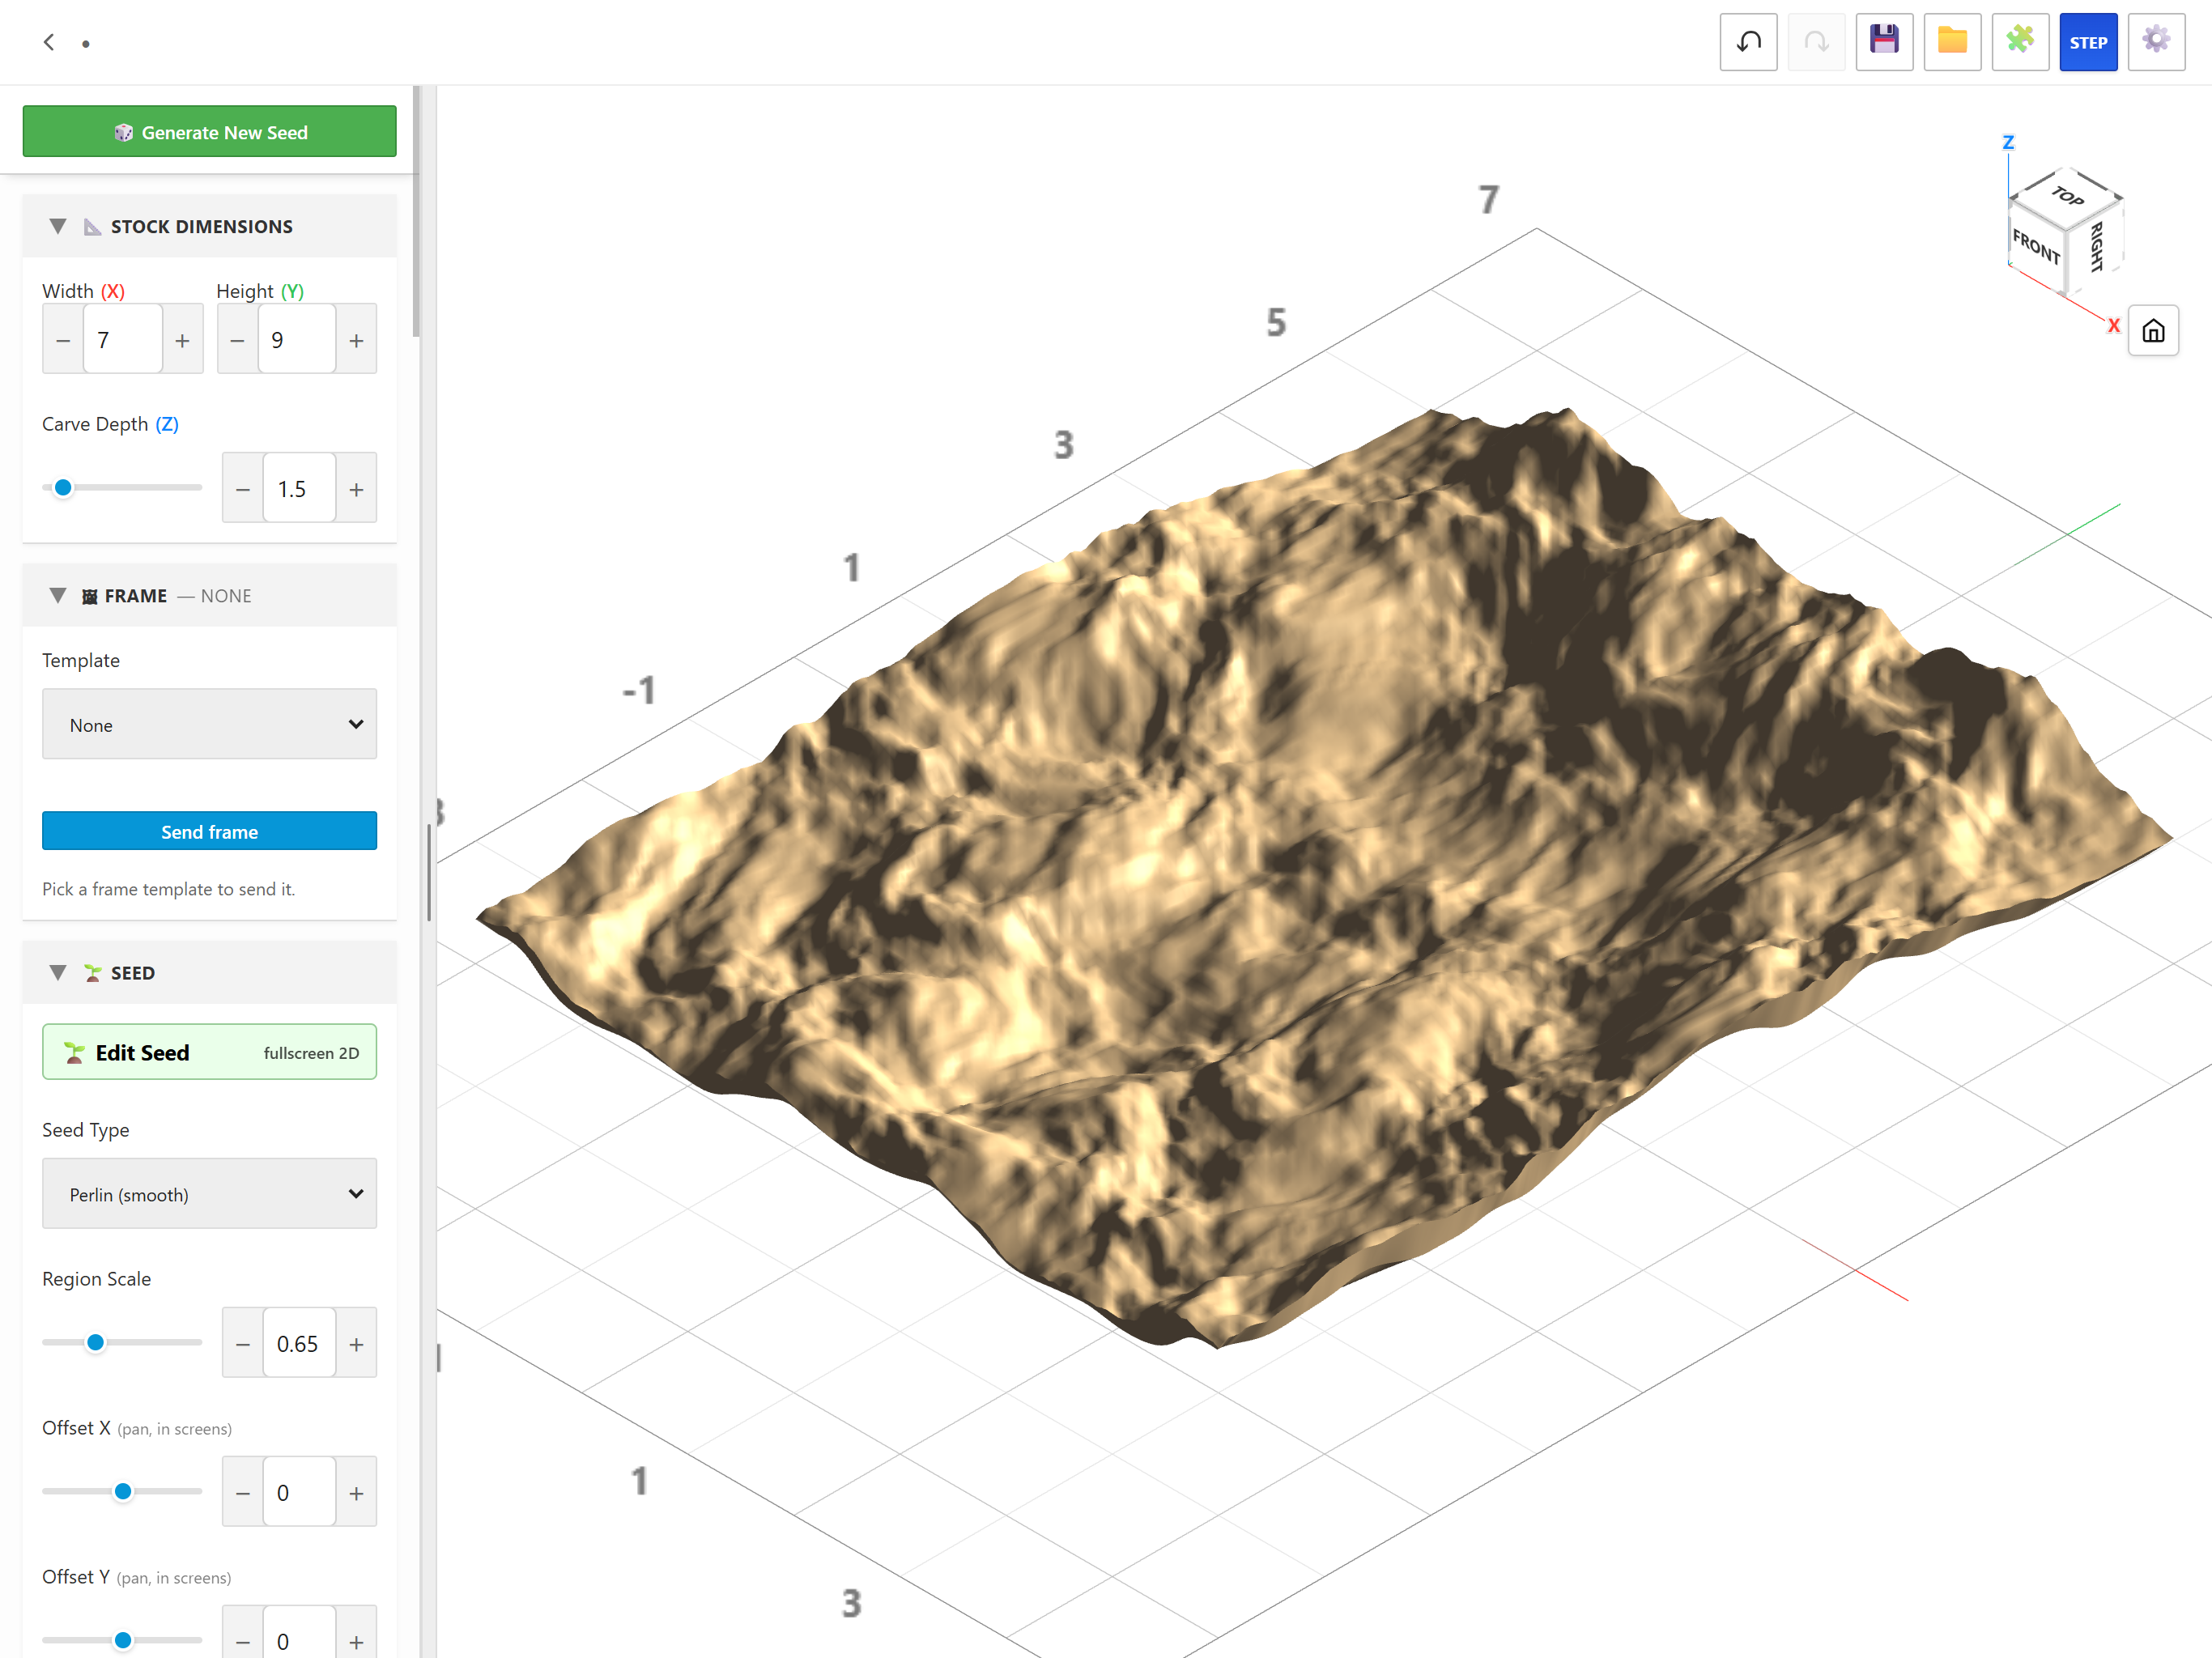
Task: Click the Offset X input field
Action: (x=299, y=1492)
